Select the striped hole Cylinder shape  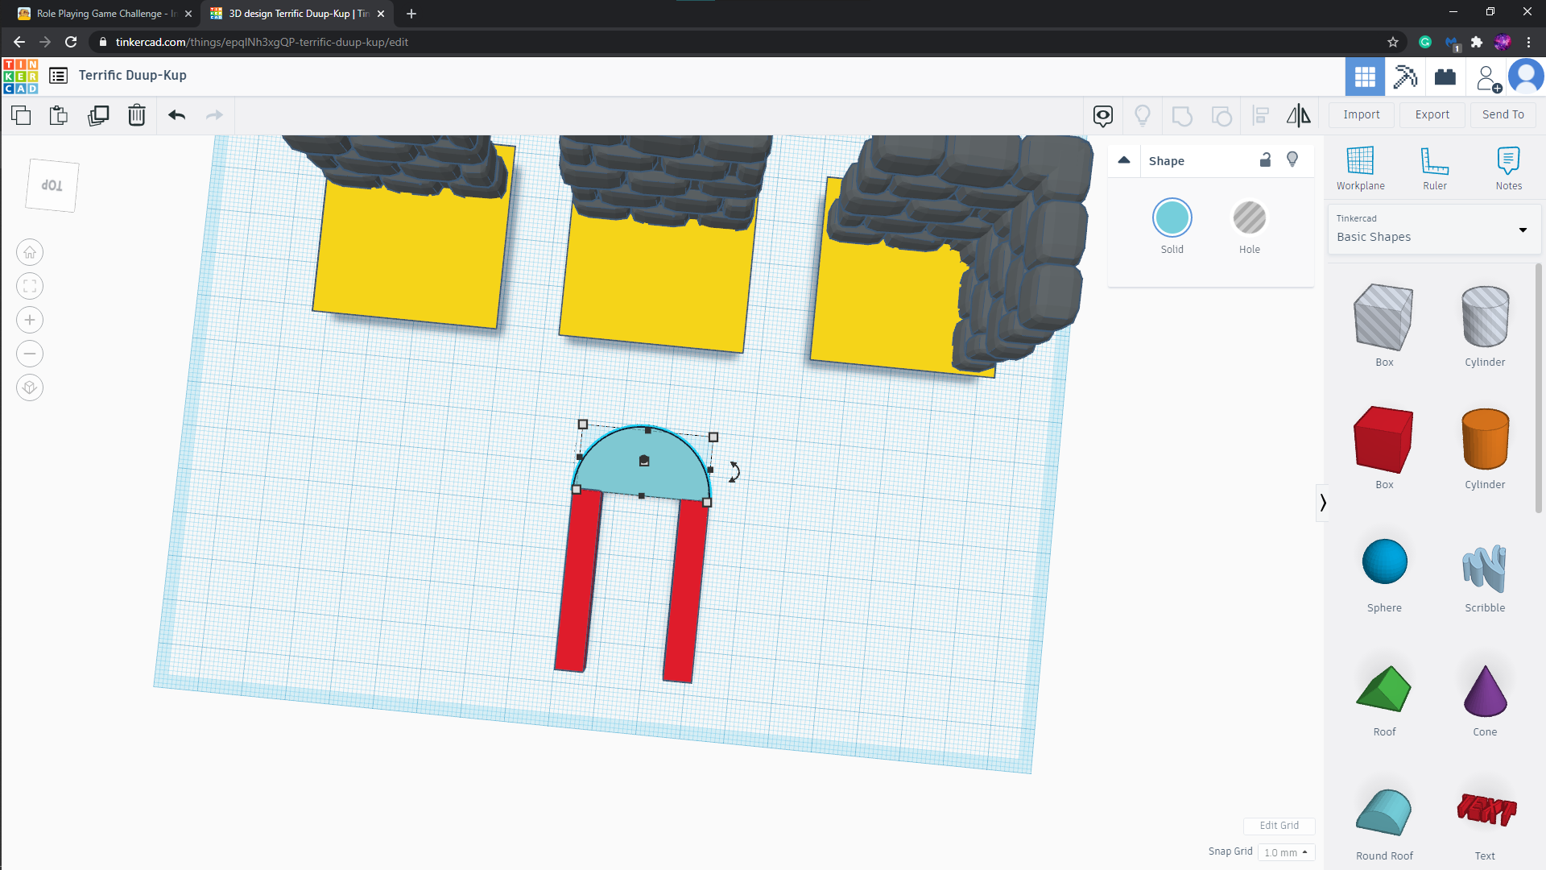[x=1485, y=316]
